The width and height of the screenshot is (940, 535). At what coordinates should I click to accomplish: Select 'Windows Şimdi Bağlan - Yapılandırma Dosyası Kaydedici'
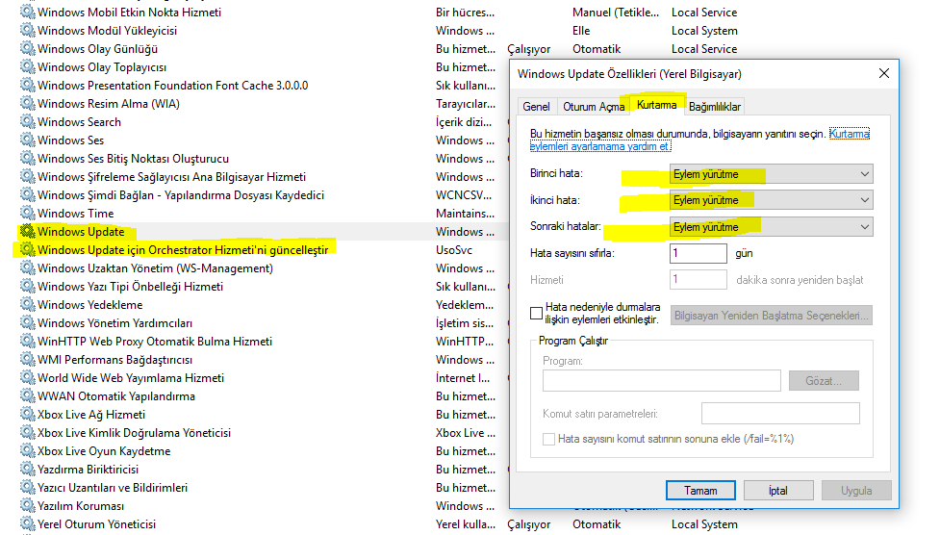181,195
